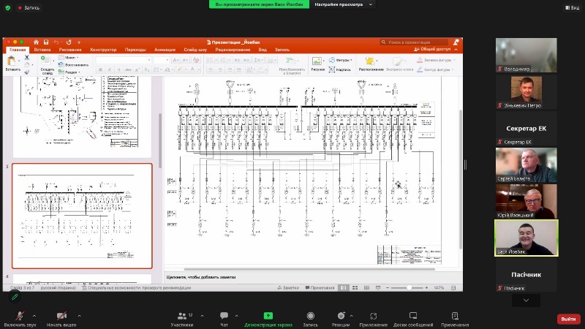Click the zoom slider in PowerPoint status bar
This screenshot has height=329, width=585.
coord(408,287)
